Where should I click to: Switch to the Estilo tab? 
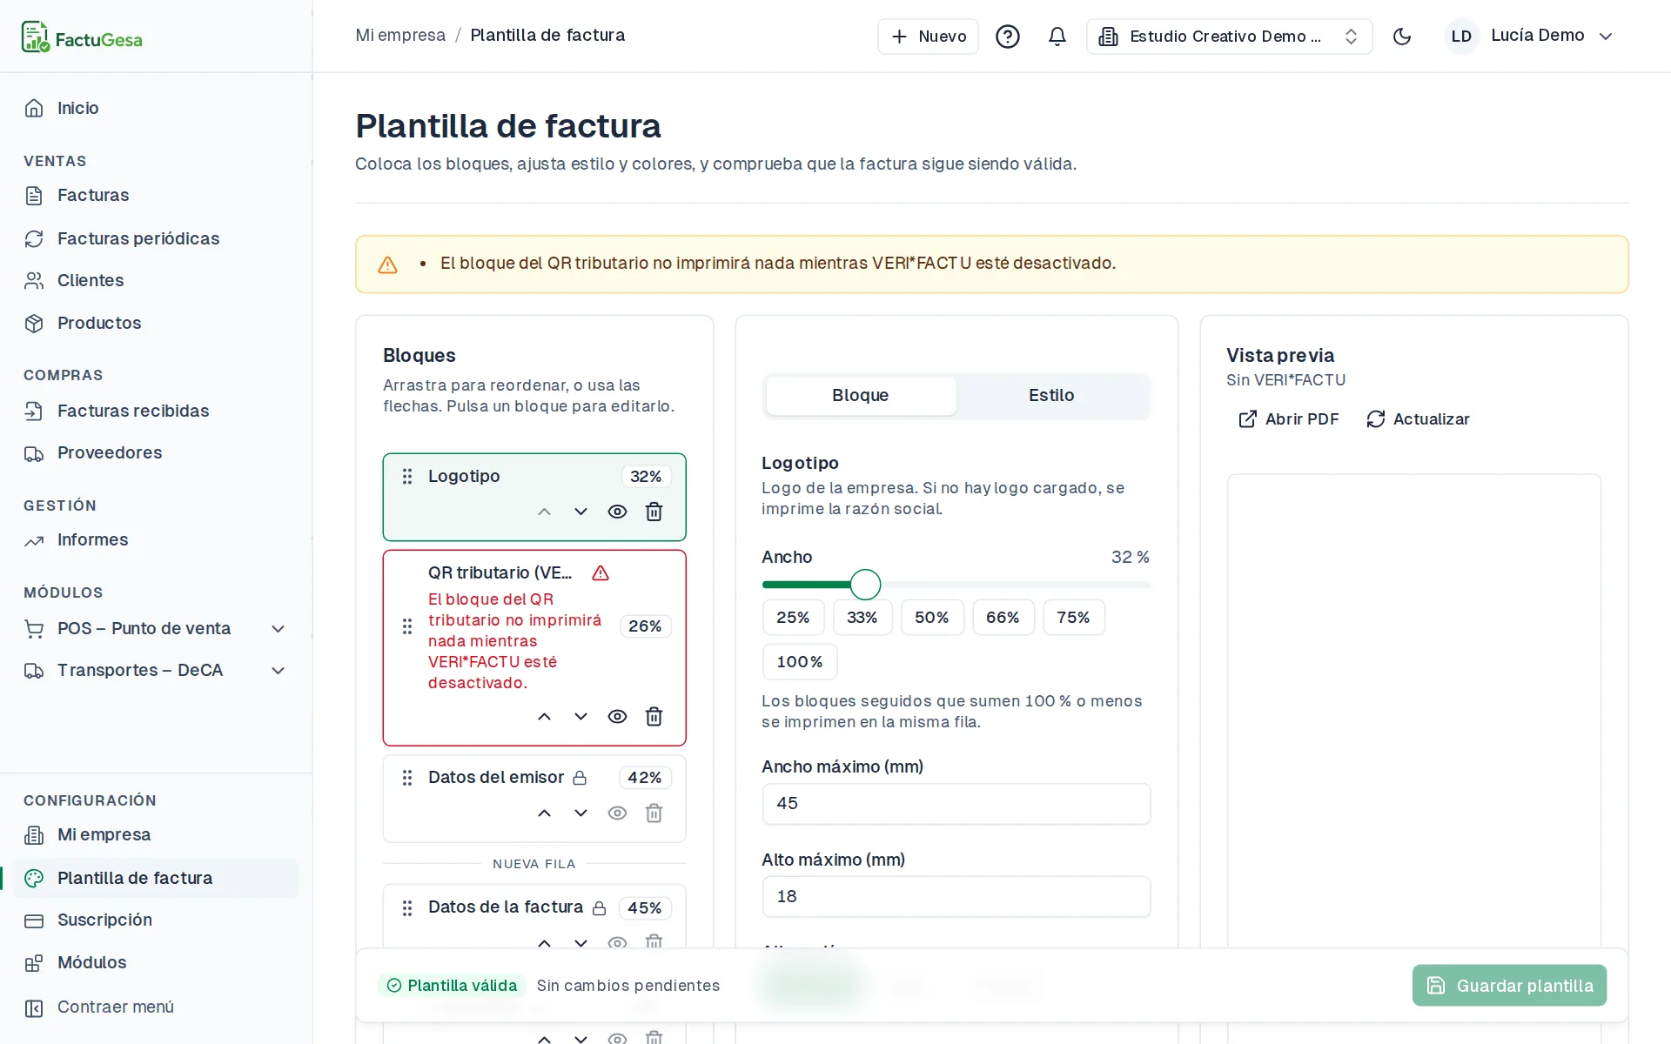tap(1051, 396)
